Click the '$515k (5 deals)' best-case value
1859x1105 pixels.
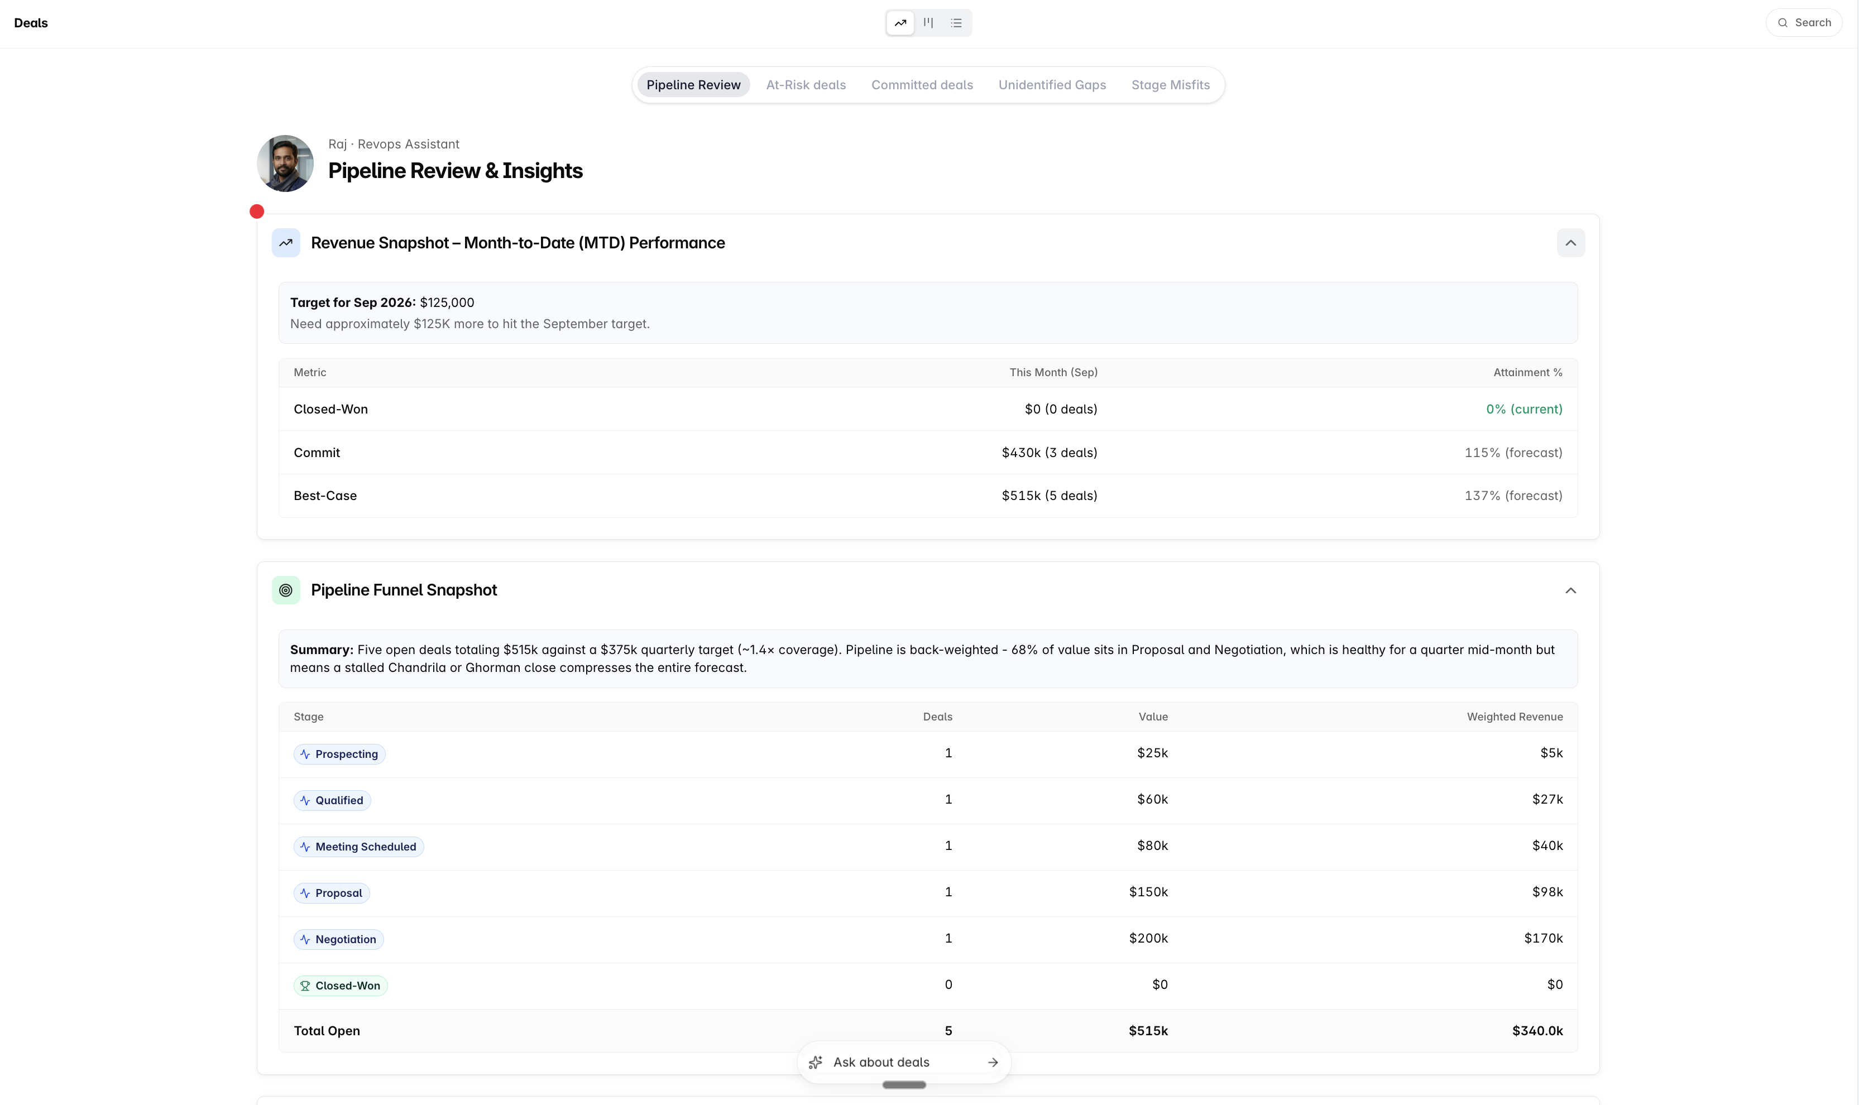1050,496
